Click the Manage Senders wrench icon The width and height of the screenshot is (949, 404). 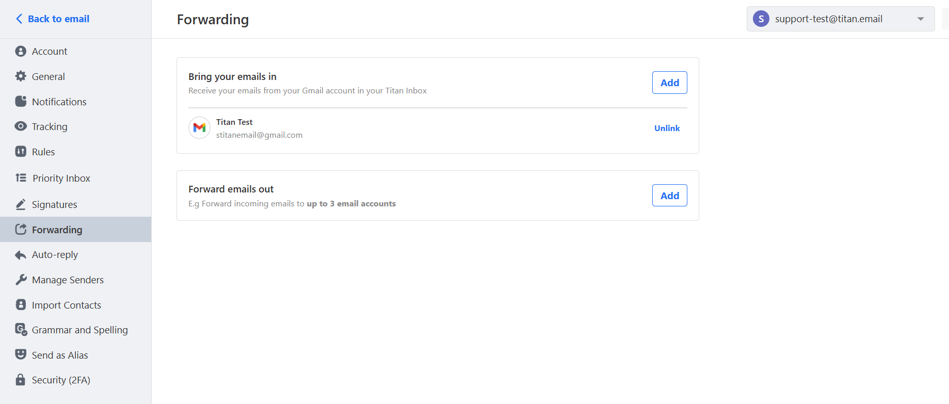pyautogui.click(x=21, y=280)
